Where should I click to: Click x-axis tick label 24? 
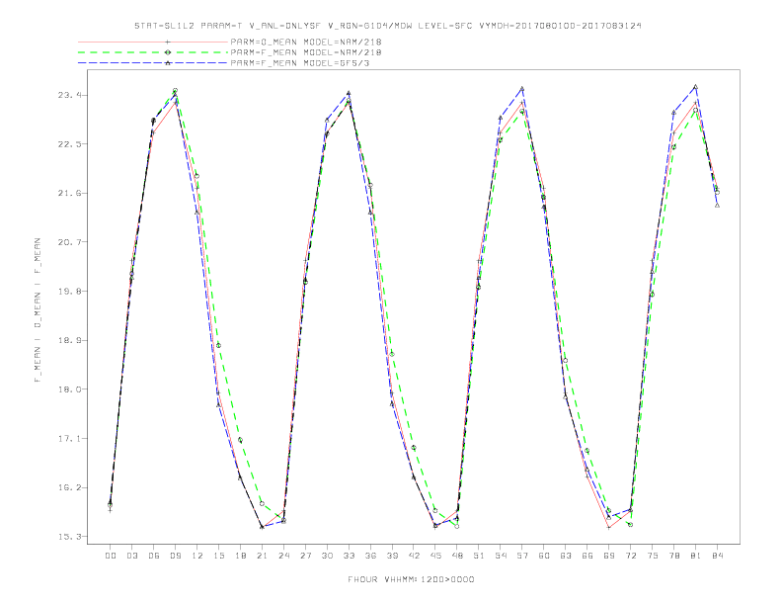click(x=283, y=556)
